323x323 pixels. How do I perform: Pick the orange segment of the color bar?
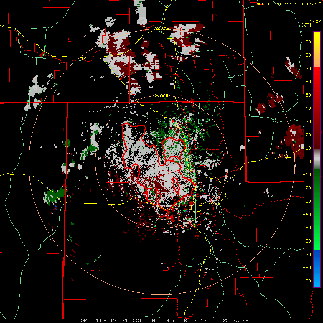(317, 61)
